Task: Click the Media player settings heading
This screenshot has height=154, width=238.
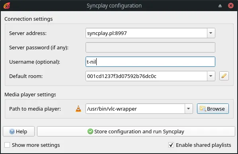Action: [x=30, y=95]
